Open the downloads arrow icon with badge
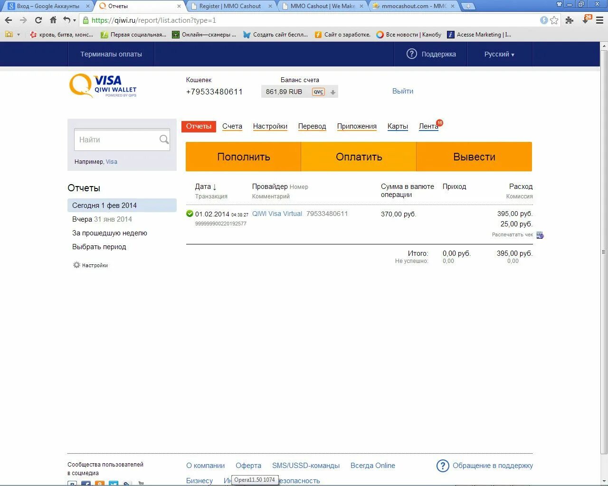Screen dimensions: 608x486 (x=587, y=19)
